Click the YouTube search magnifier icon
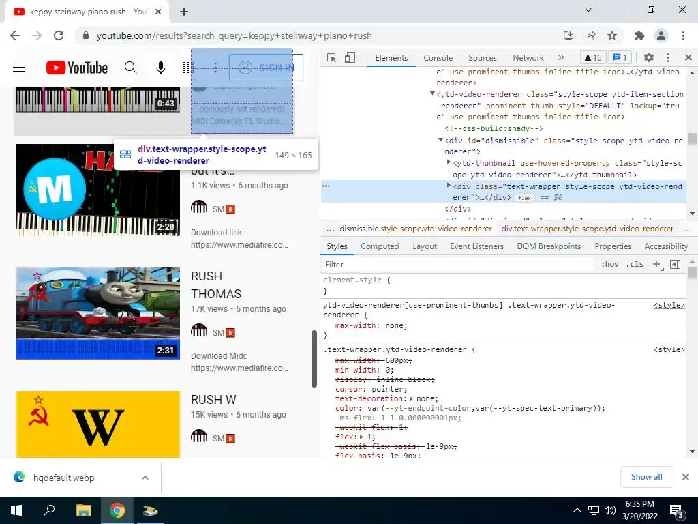The width and height of the screenshot is (698, 524). click(130, 68)
